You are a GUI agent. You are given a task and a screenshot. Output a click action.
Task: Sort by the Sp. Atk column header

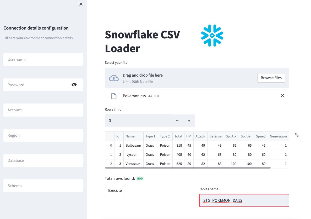tap(231, 136)
